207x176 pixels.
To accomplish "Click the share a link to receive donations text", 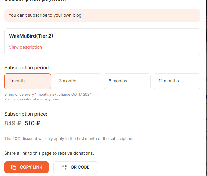I will pos(49,153).
